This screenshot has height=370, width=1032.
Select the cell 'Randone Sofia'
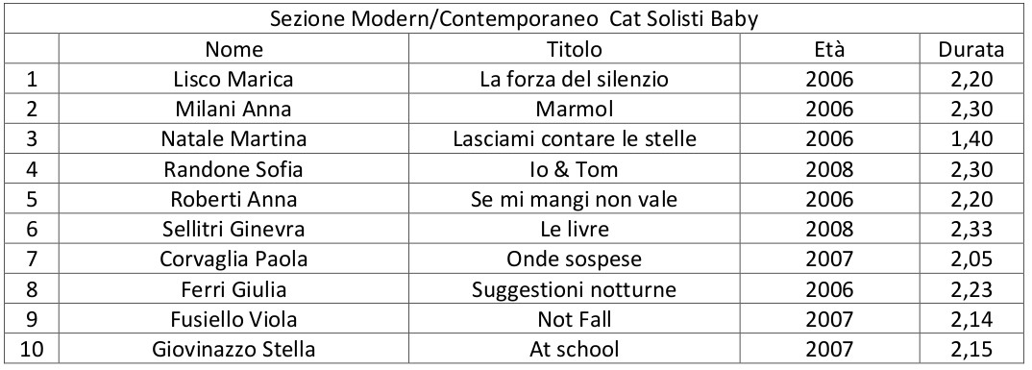click(233, 169)
